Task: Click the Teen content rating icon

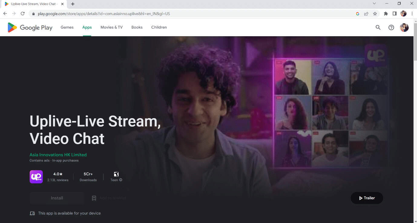Action: 116,174
